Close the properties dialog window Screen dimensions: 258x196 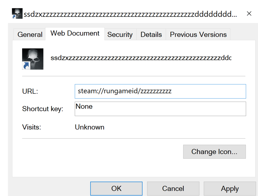click(249, 14)
